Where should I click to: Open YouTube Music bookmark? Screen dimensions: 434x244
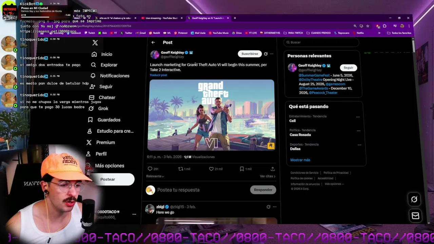(219, 33)
